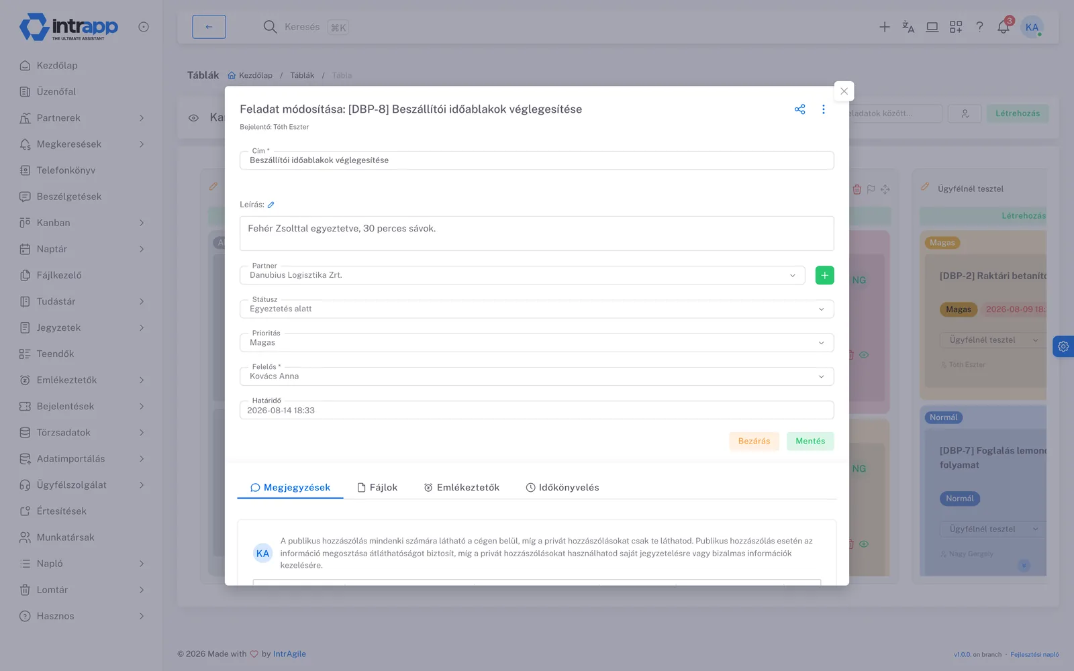Open help question mark icon
Screen dimensions: 1074x671
click(979, 27)
